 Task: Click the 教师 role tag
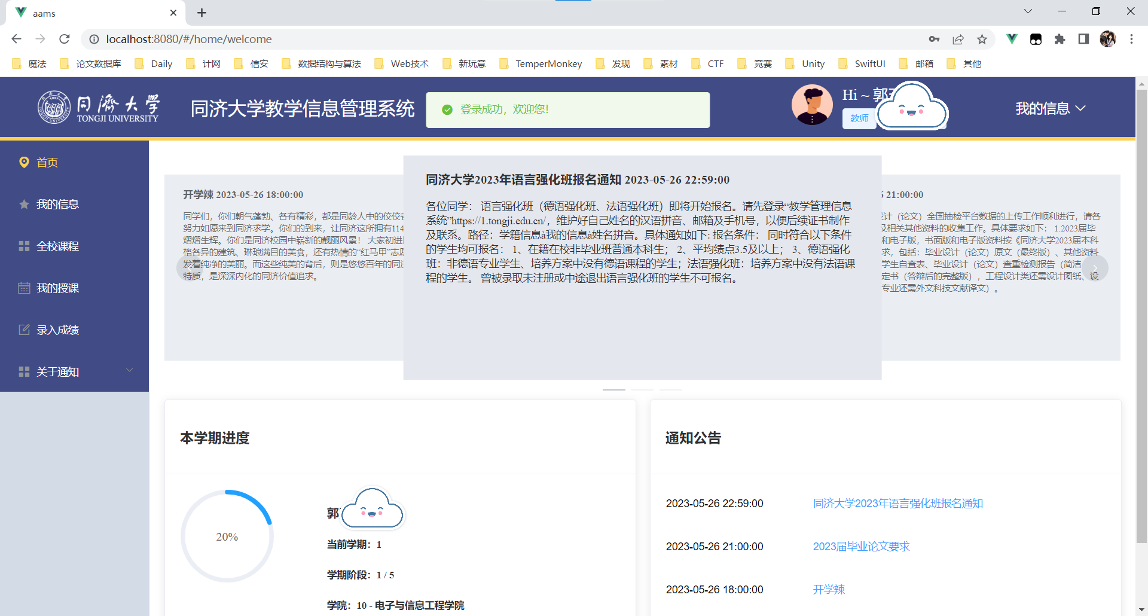point(859,118)
